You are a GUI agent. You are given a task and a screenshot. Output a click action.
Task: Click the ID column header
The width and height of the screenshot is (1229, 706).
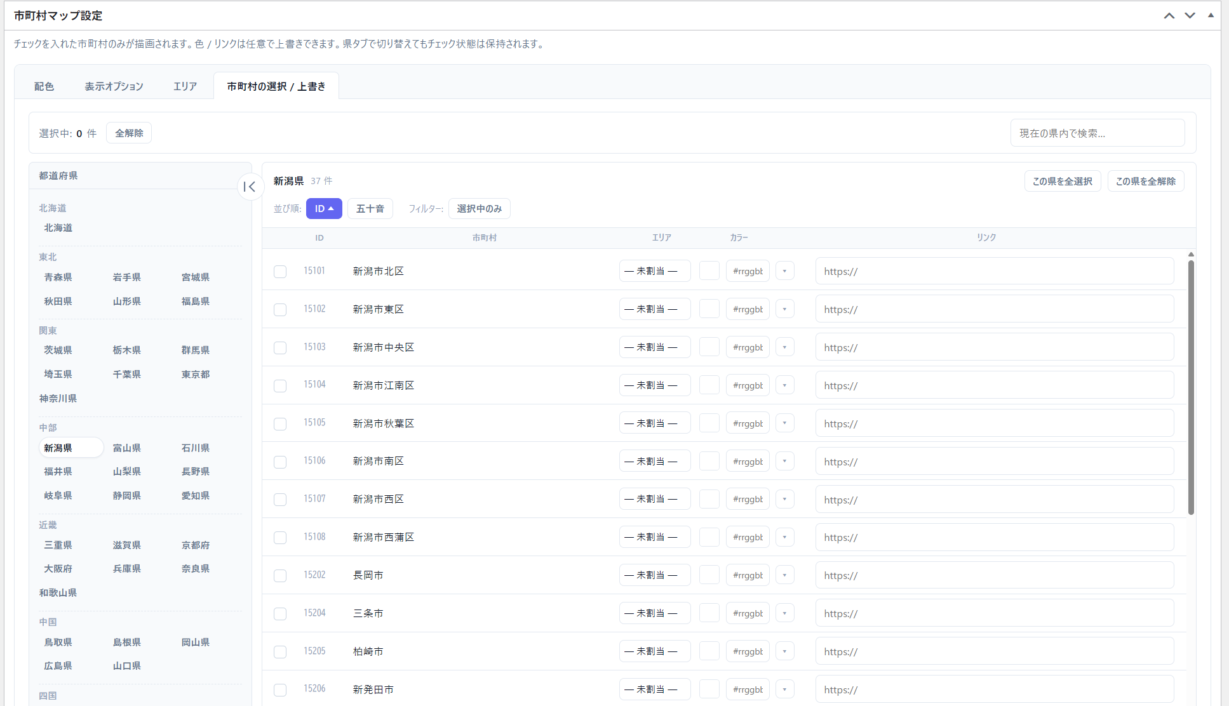[x=319, y=238]
